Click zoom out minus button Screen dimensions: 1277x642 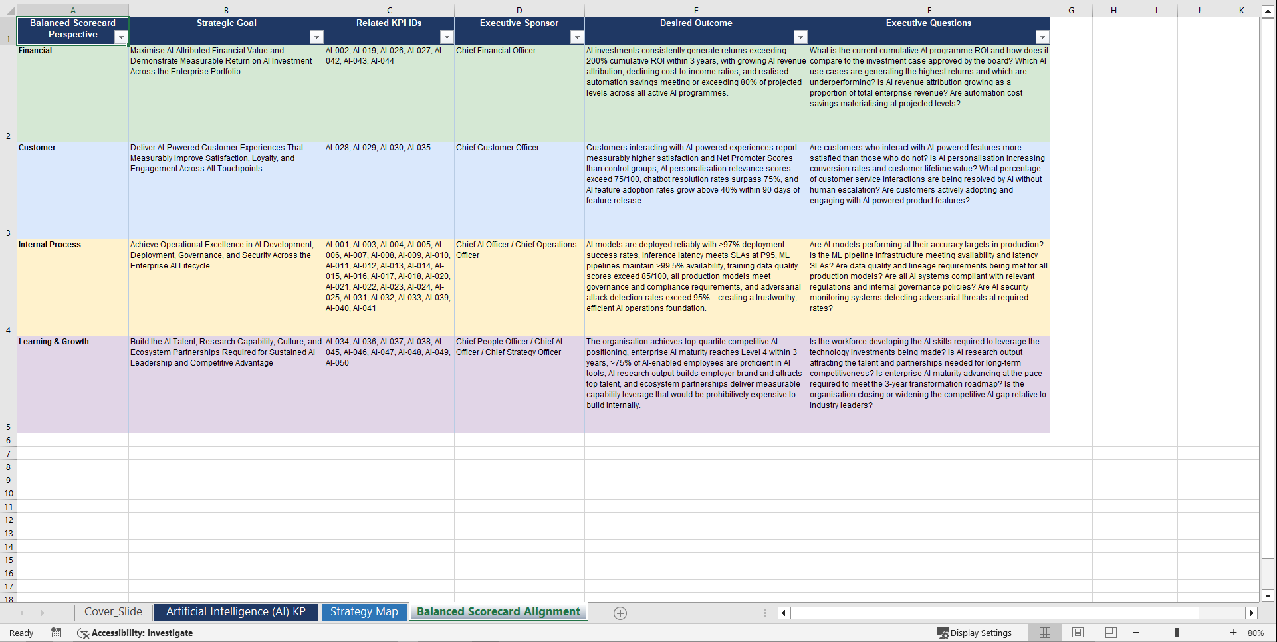point(1136,633)
